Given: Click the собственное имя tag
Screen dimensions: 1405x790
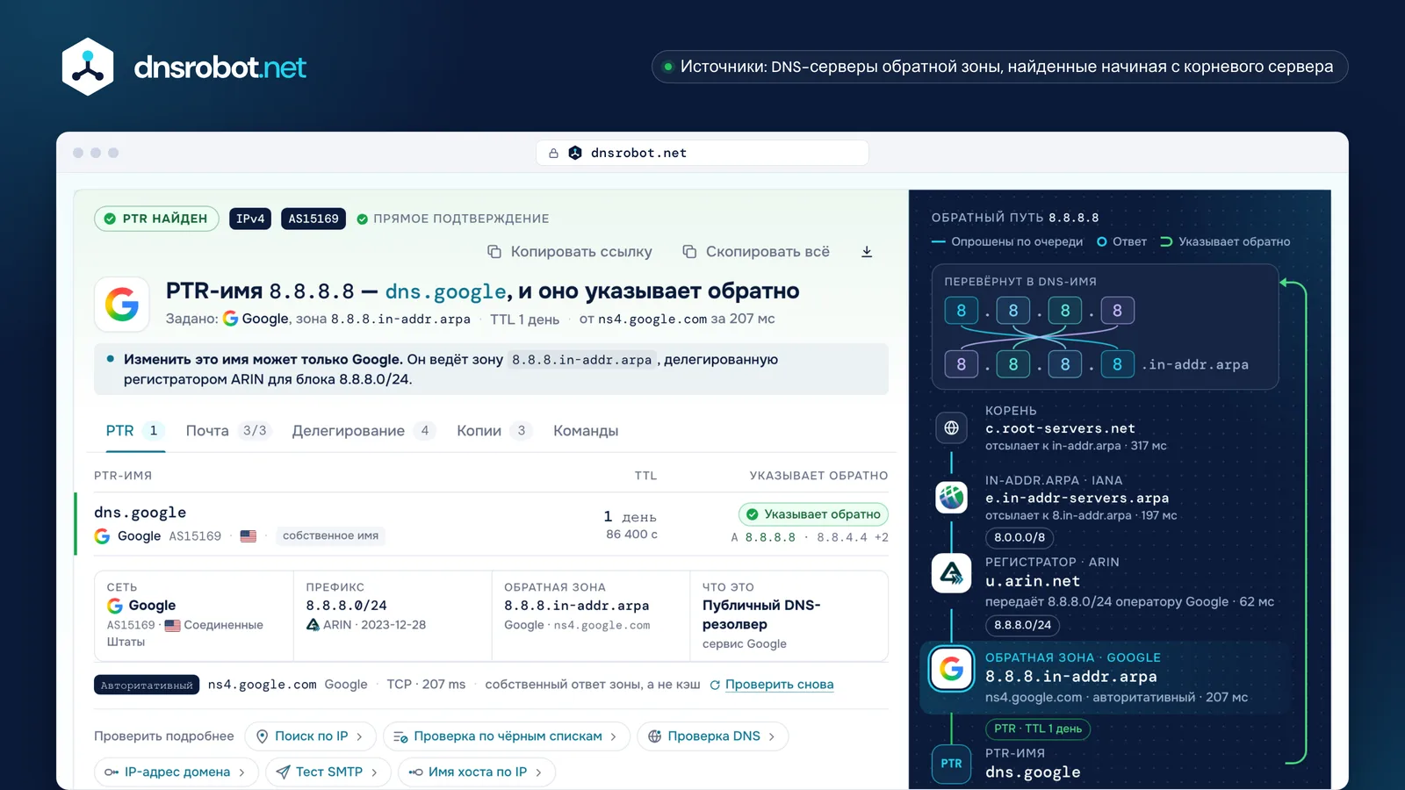Looking at the screenshot, I should 330,535.
